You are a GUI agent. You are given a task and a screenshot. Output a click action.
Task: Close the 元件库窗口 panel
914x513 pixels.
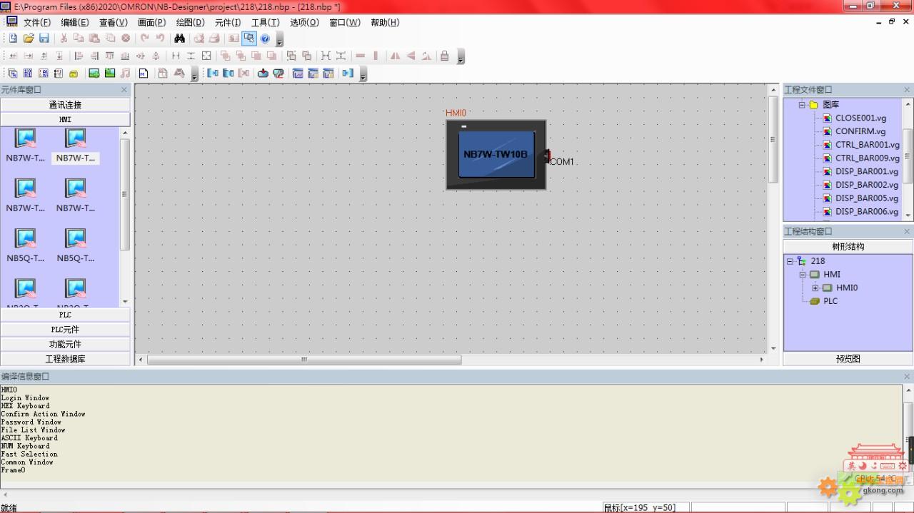pos(124,90)
